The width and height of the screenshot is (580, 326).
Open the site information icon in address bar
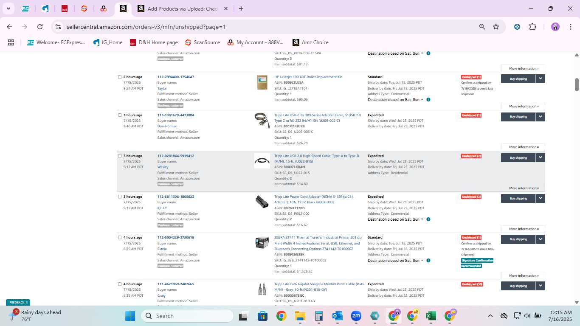tap(58, 27)
